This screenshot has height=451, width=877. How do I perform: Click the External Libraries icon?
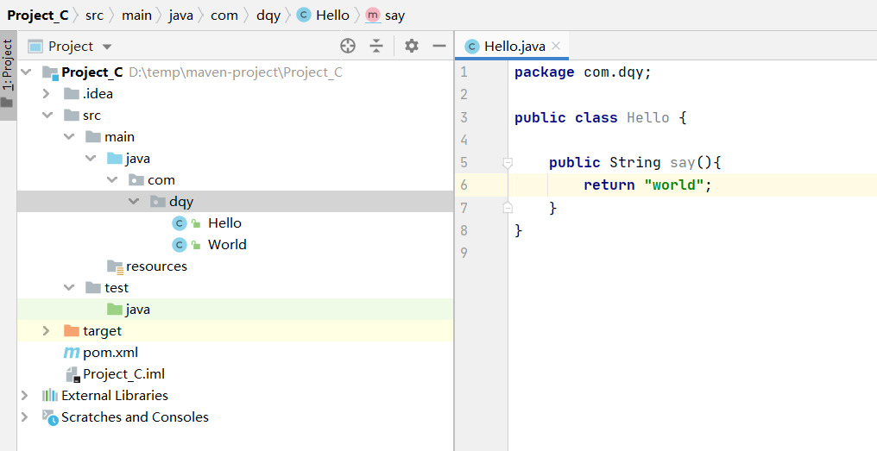point(50,396)
